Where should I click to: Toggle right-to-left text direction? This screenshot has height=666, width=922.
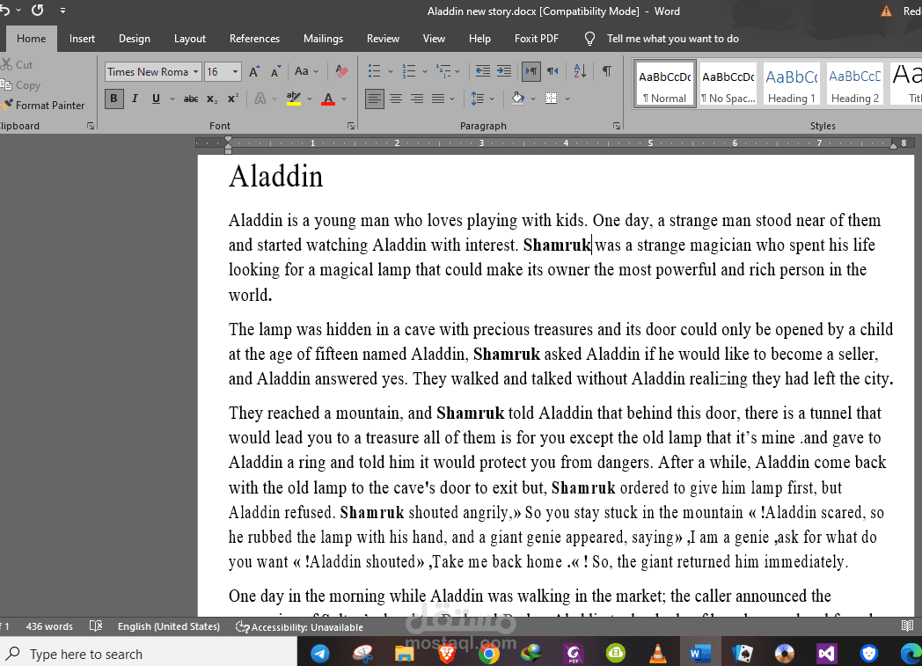(x=552, y=72)
